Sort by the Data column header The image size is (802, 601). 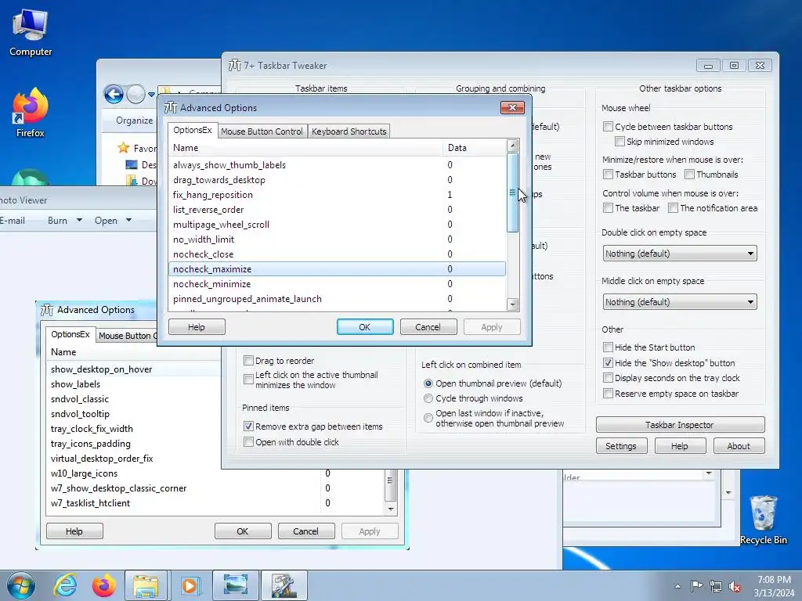(x=474, y=148)
